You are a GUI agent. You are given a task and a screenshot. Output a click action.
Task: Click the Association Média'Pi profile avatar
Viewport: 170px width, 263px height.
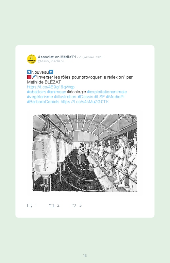click(32, 59)
